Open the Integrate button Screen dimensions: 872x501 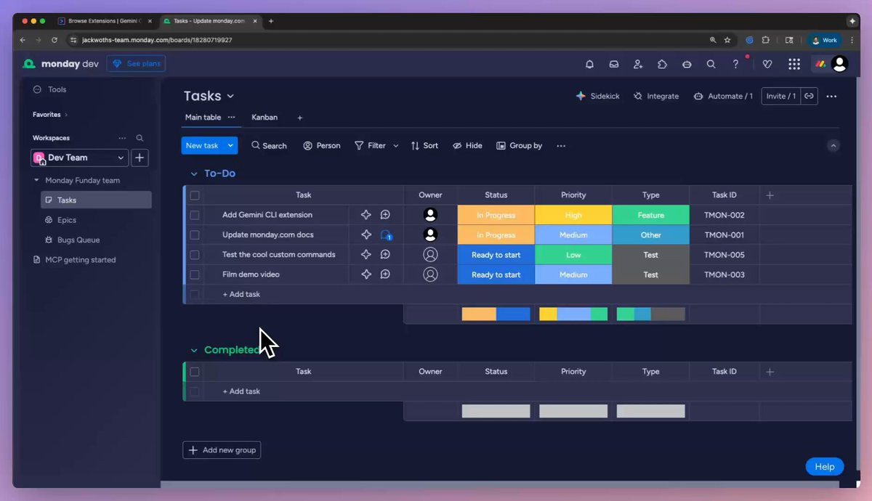click(x=656, y=96)
